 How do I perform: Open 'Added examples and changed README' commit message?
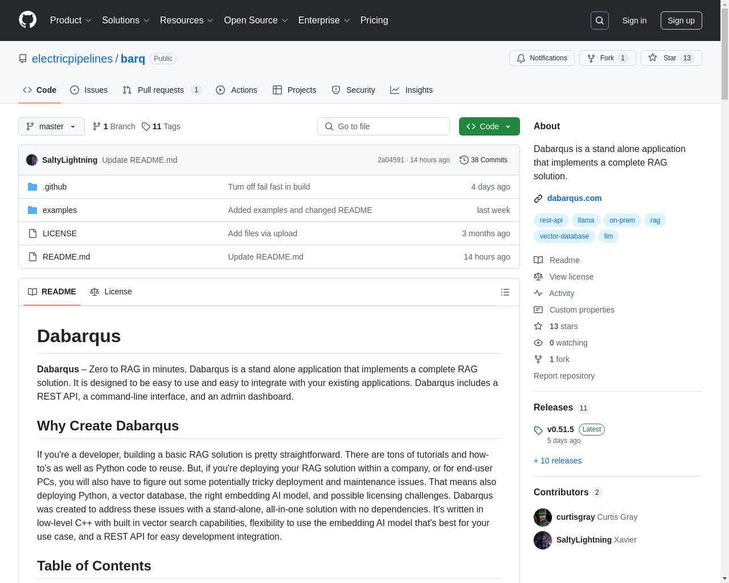(300, 210)
